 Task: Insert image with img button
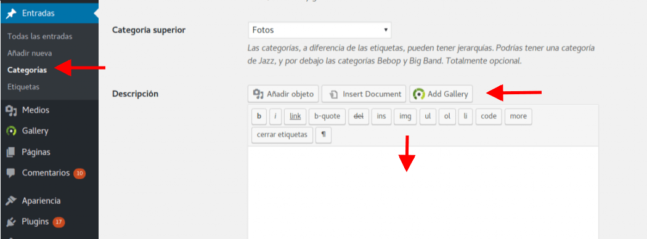click(405, 116)
